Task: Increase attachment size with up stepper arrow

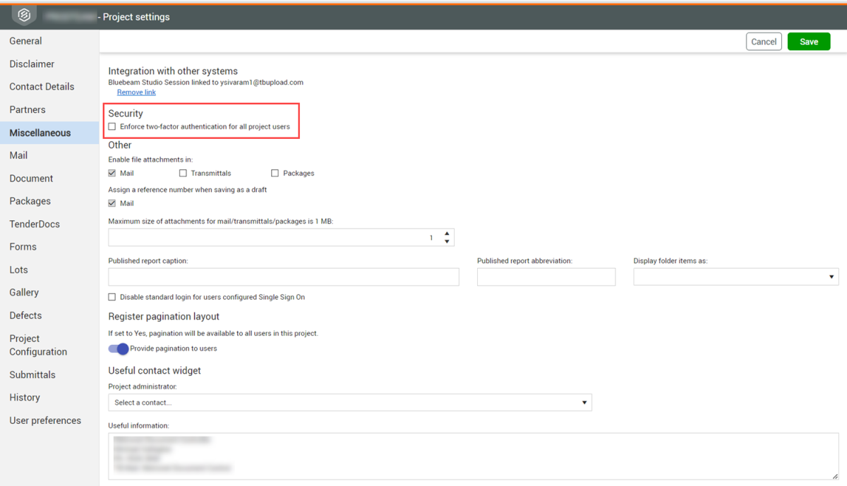Action: coord(447,233)
